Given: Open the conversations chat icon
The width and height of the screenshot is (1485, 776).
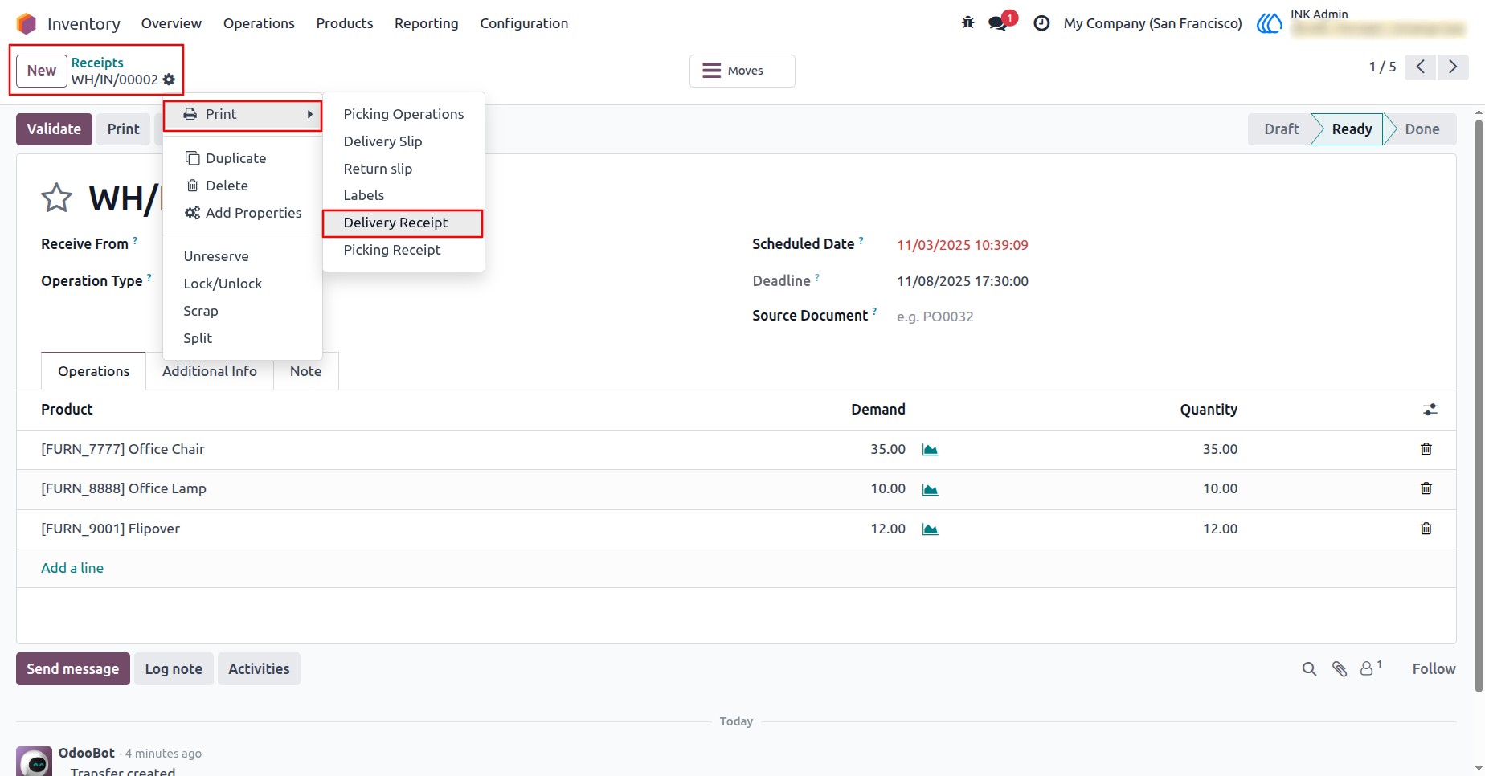Looking at the screenshot, I should (x=999, y=23).
